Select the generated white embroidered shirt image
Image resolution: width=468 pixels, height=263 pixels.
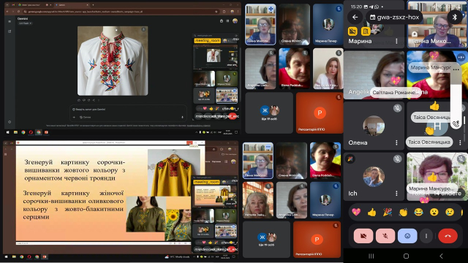[x=113, y=61]
